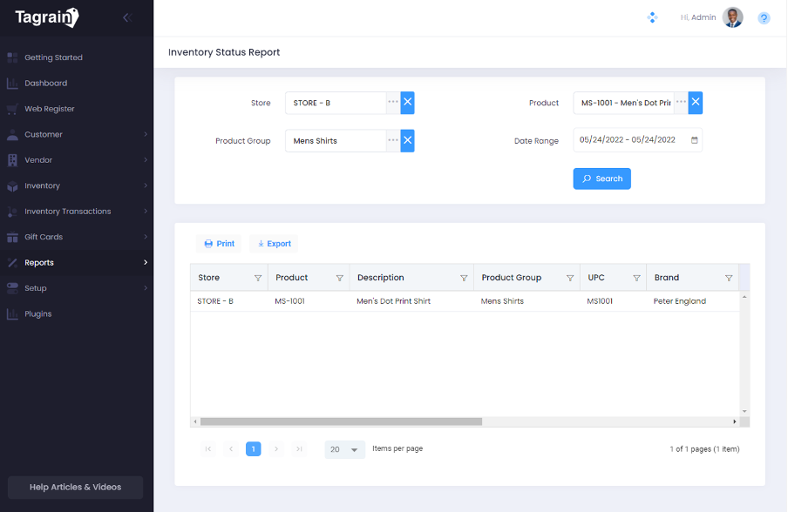Open filter for the Brand column
The height and width of the screenshot is (512, 788).
click(729, 278)
